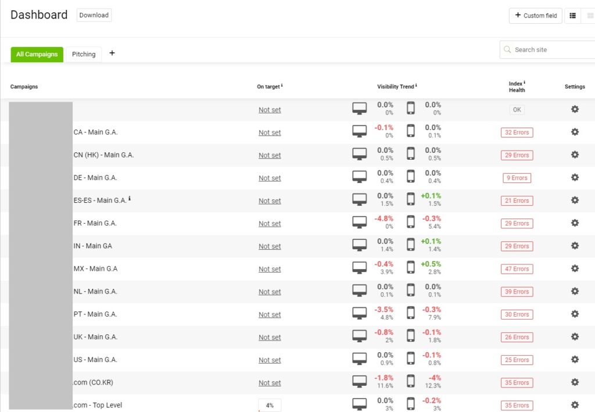Click Not set link for CA - Main G.A.
This screenshot has height=412, width=595.
pos(270,132)
